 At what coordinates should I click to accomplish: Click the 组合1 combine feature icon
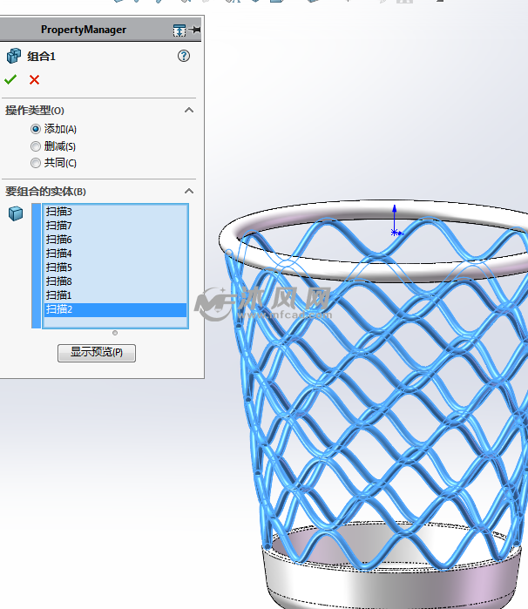[14, 56]
